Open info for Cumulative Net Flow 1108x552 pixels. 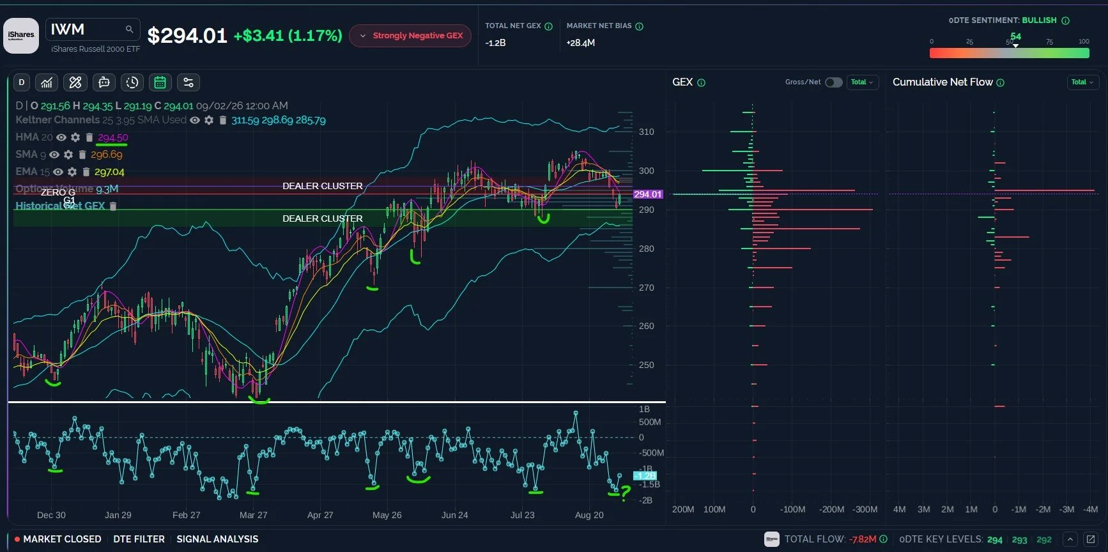tap(1000, 82)
